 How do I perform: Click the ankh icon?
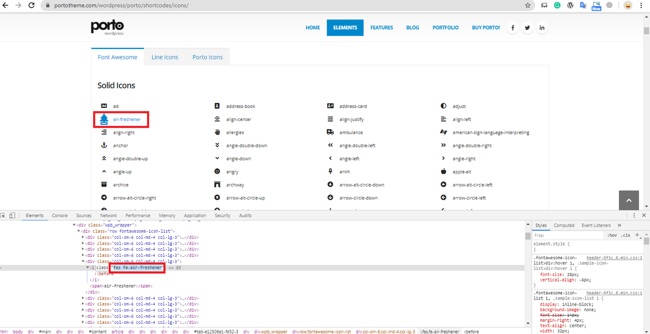(x=331, y=172)
